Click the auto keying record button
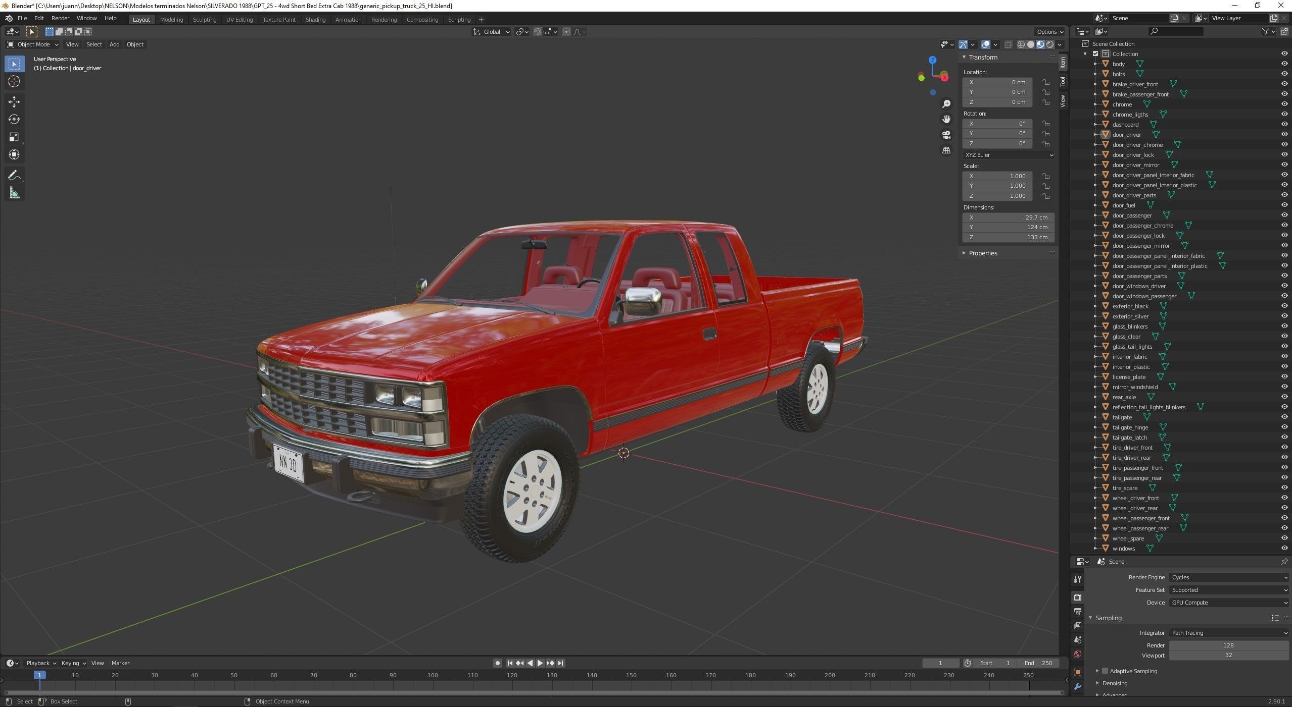This screenshot has height=707, width=1292. (x=498, y=663)
